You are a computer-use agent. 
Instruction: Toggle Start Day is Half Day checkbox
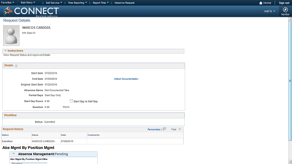(71, 101)
